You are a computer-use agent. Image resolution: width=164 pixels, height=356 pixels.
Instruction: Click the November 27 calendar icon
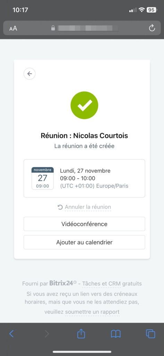click(x=43, y=178)
